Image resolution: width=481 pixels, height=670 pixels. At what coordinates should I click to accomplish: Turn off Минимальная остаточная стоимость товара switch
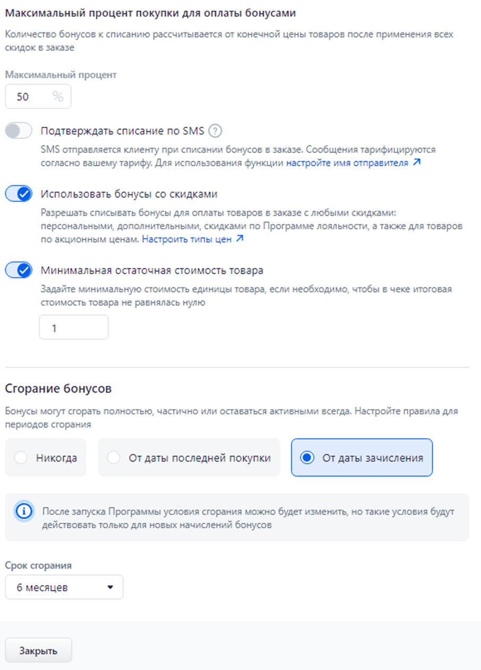click(19, 270)
